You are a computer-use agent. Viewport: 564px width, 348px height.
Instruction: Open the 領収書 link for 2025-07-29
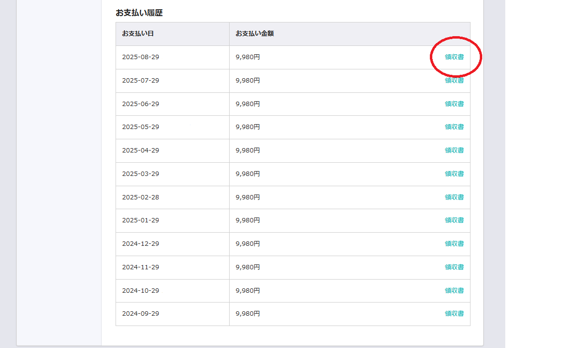click(454, 81)
